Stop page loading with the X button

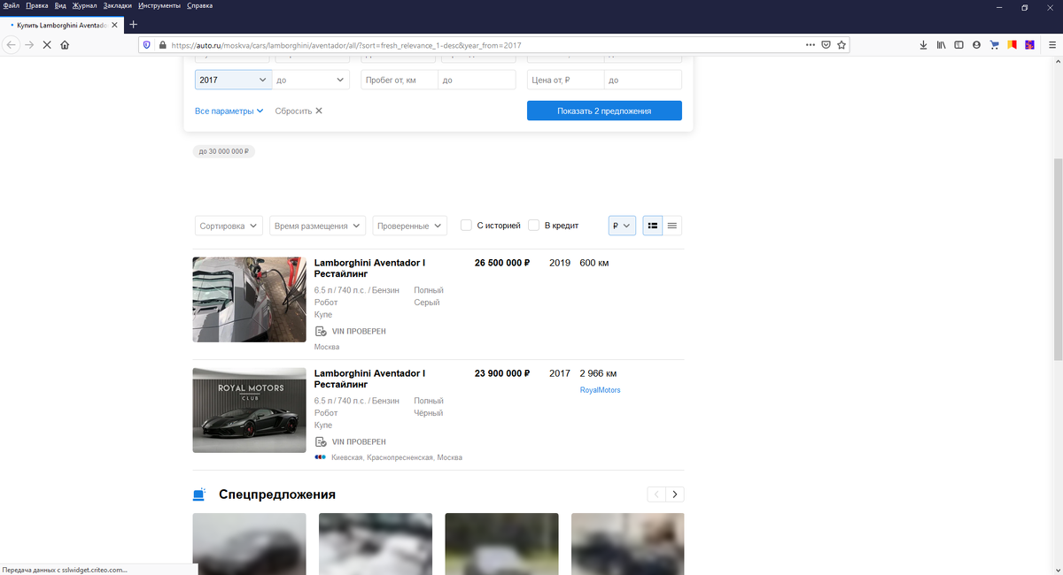coord(47,44)
